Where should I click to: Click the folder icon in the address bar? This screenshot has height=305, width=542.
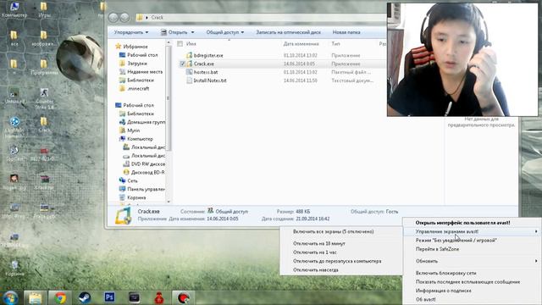point(140,17)
